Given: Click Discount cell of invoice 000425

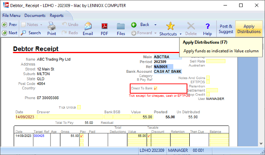Looking at the screenshot, I should (x=161, y=136).
